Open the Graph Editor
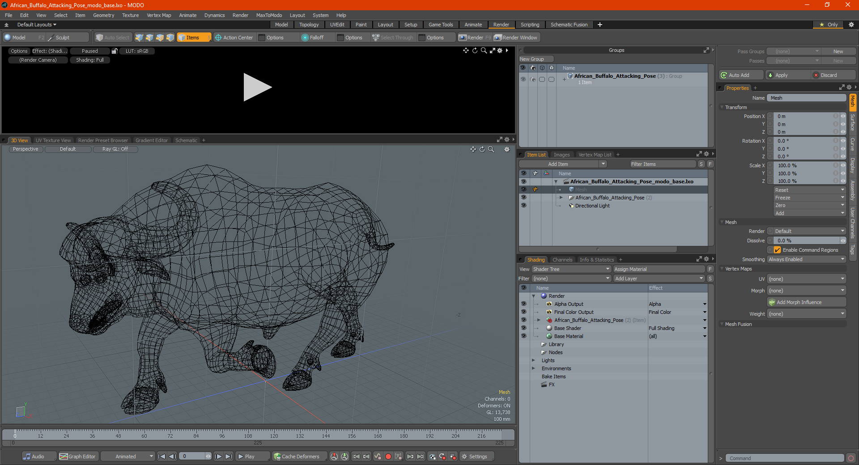 tap(77, 457)
